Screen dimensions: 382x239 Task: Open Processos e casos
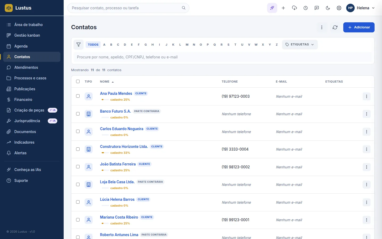point(32,78)
